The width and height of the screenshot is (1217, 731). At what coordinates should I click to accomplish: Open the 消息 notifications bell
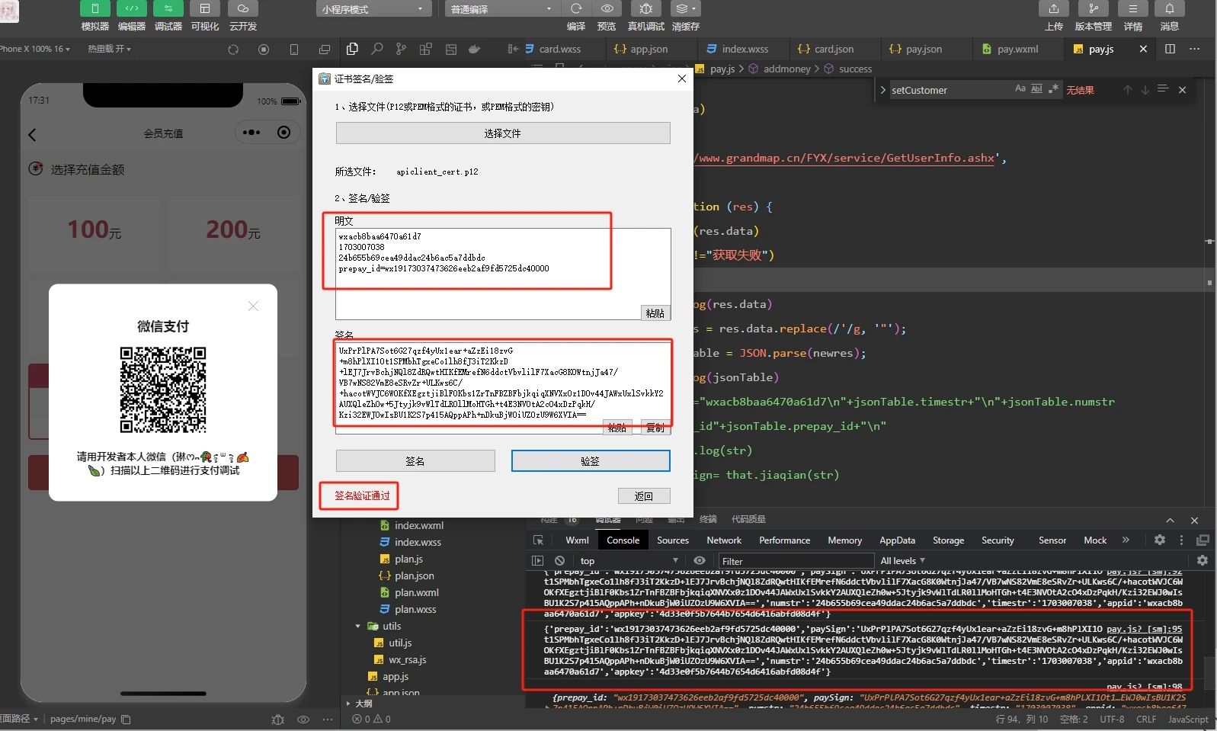coord(1169,9)
